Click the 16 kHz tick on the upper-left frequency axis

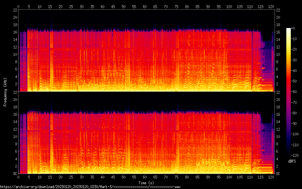(x=15, y=32)
